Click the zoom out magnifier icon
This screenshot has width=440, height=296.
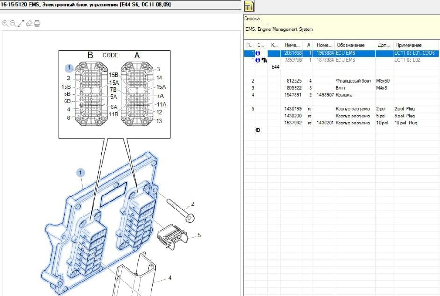(13, 23)
